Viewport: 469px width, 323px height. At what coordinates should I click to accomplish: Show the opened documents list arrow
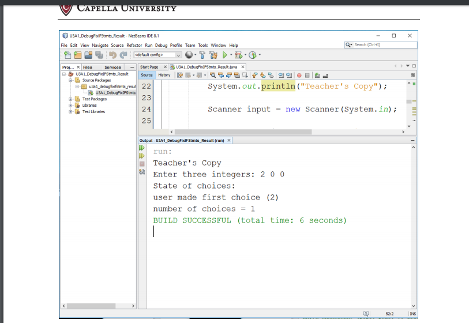click(x=408, y=66)
